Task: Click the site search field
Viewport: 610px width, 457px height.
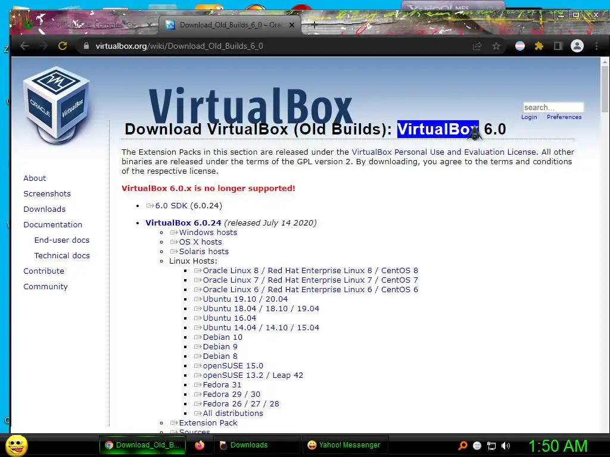Action: [x=553, y=107]
